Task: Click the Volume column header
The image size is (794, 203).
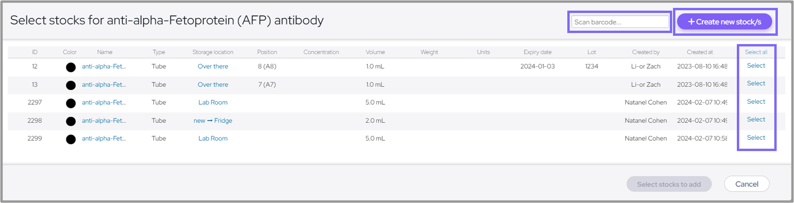Action: coord(375,52)
